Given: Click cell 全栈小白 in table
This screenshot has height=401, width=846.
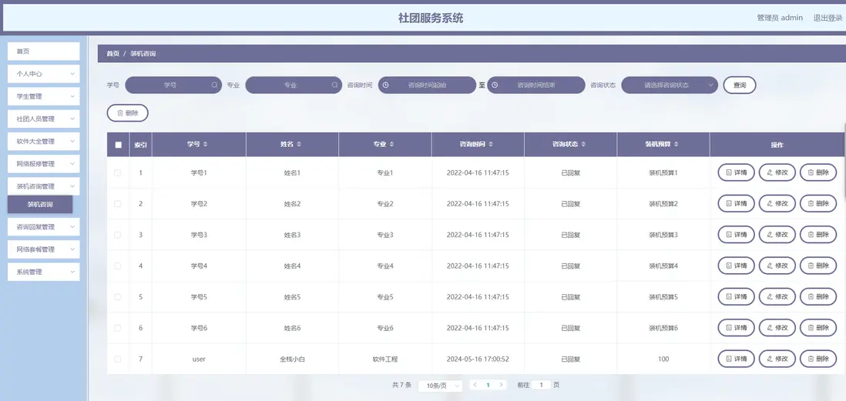Looking at the screenshot, I should (292, 359).
